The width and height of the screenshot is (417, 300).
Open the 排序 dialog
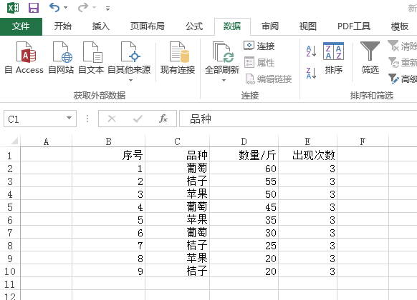pos(333,58)
